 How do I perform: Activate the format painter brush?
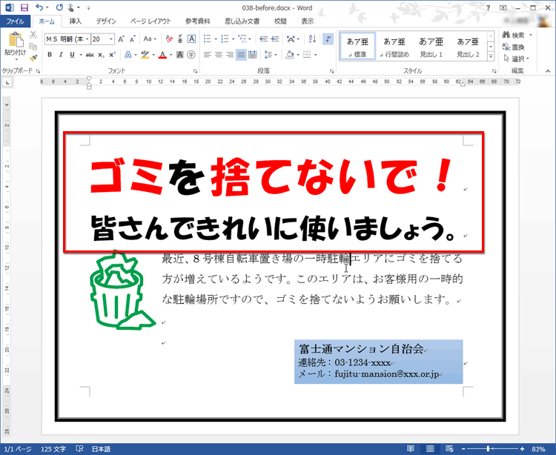[x=33, y=58]
